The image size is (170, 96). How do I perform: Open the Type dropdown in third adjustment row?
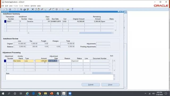click(x=34, y=67)
